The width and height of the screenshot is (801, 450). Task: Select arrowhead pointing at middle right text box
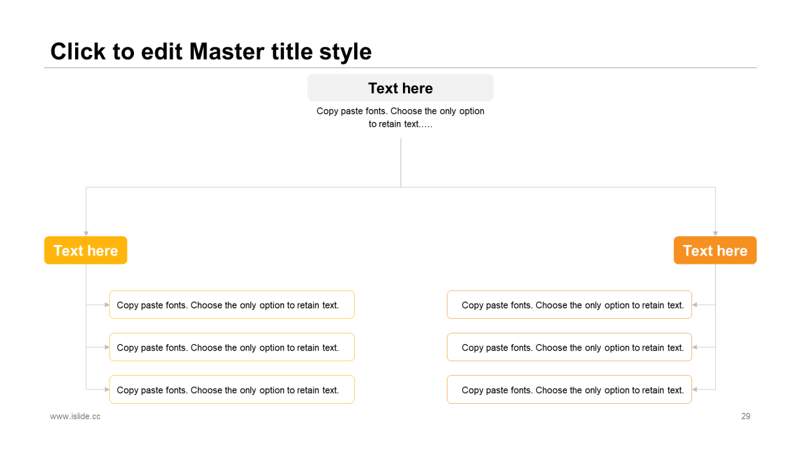[695, 347]
